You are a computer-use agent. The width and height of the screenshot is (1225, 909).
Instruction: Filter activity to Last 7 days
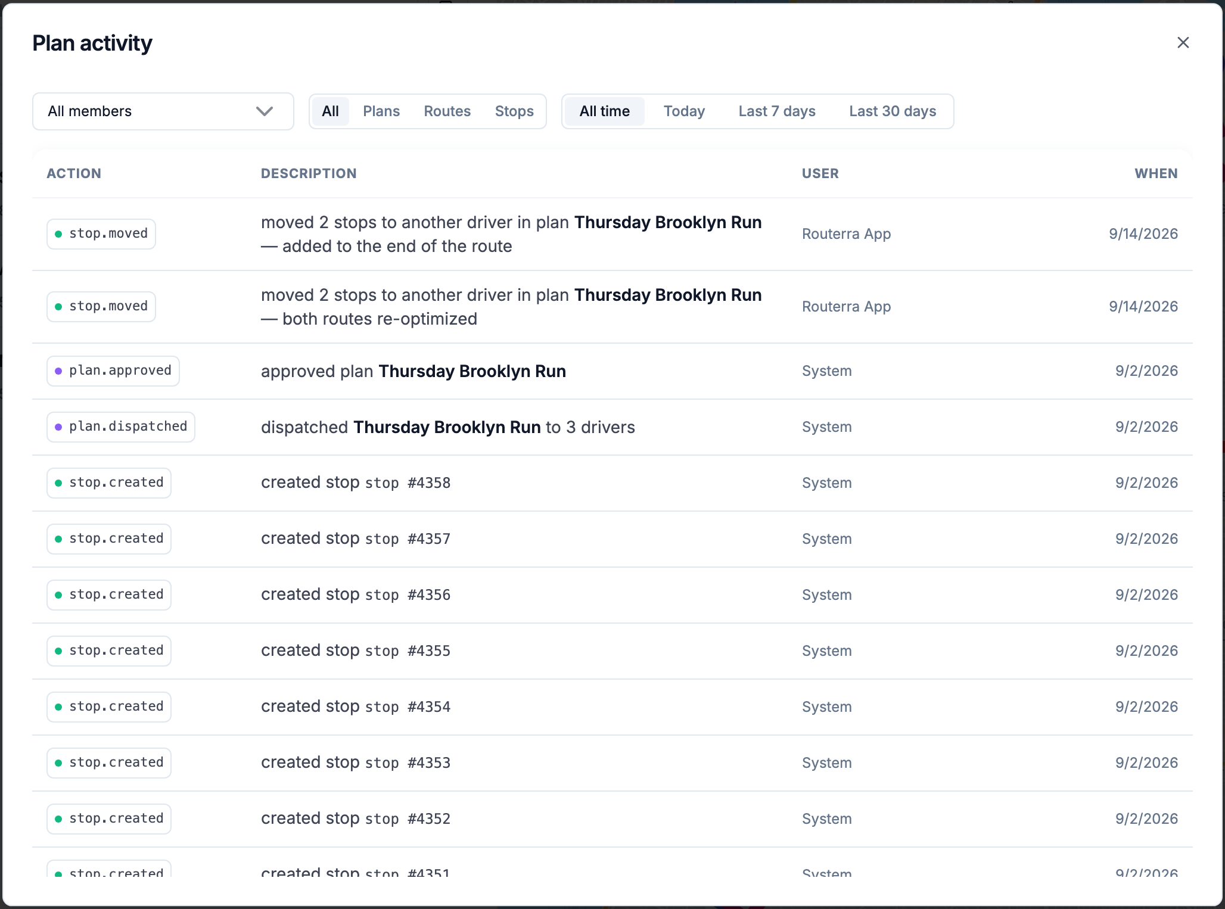coord(777,111)
